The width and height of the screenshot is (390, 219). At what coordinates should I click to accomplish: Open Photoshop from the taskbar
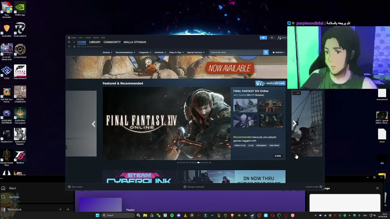click(x=212, y=215)
